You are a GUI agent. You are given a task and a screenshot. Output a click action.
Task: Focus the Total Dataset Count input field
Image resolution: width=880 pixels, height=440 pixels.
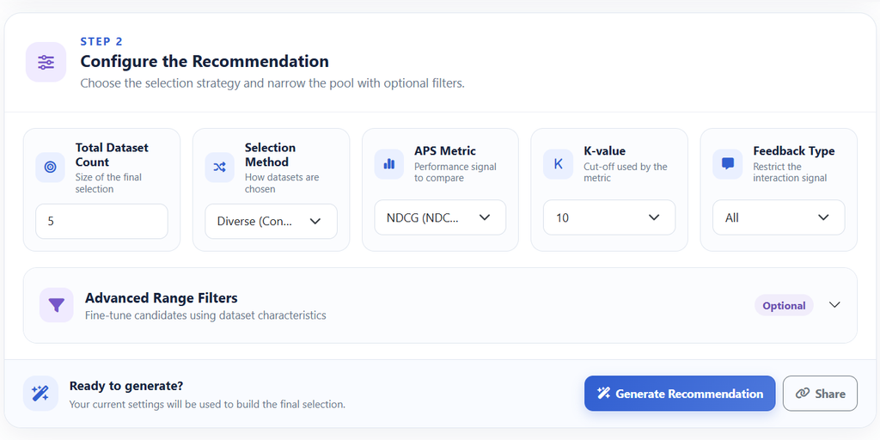[x=101, y=221]
